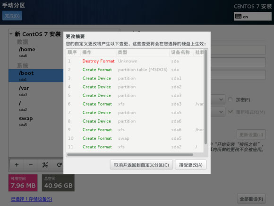Click the 接受更改(A) accept changes button

click(x=191, y=165)
